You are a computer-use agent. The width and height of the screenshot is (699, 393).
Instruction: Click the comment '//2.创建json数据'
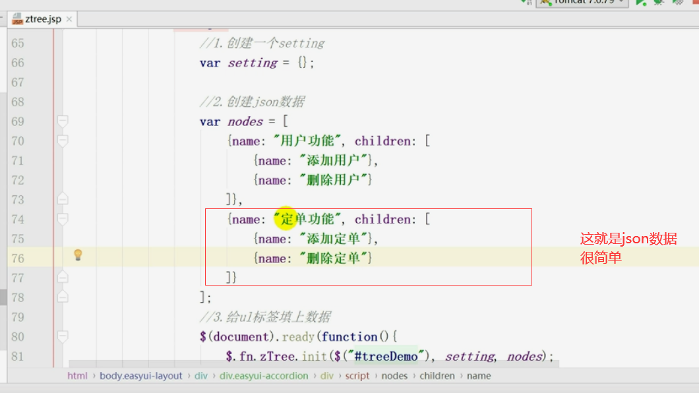pyautogui.click(x=253, y=102)
